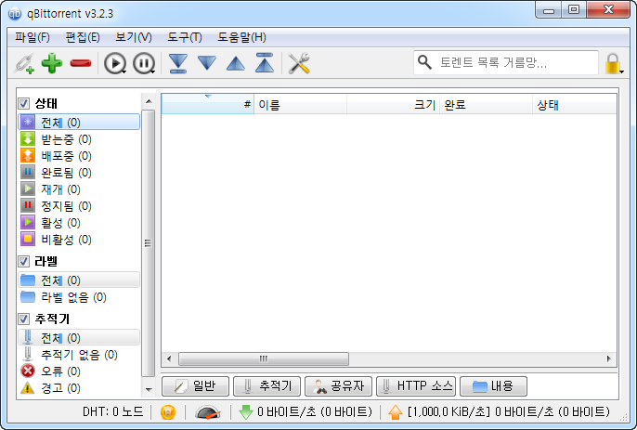Click the red minus delete torrent icon
The image size is (637, 430).
[x=81, y=63]
